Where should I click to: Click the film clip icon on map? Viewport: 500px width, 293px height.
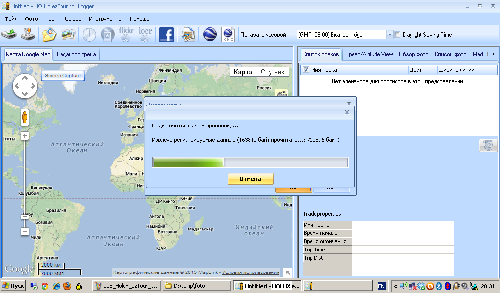tap(281, 93)
